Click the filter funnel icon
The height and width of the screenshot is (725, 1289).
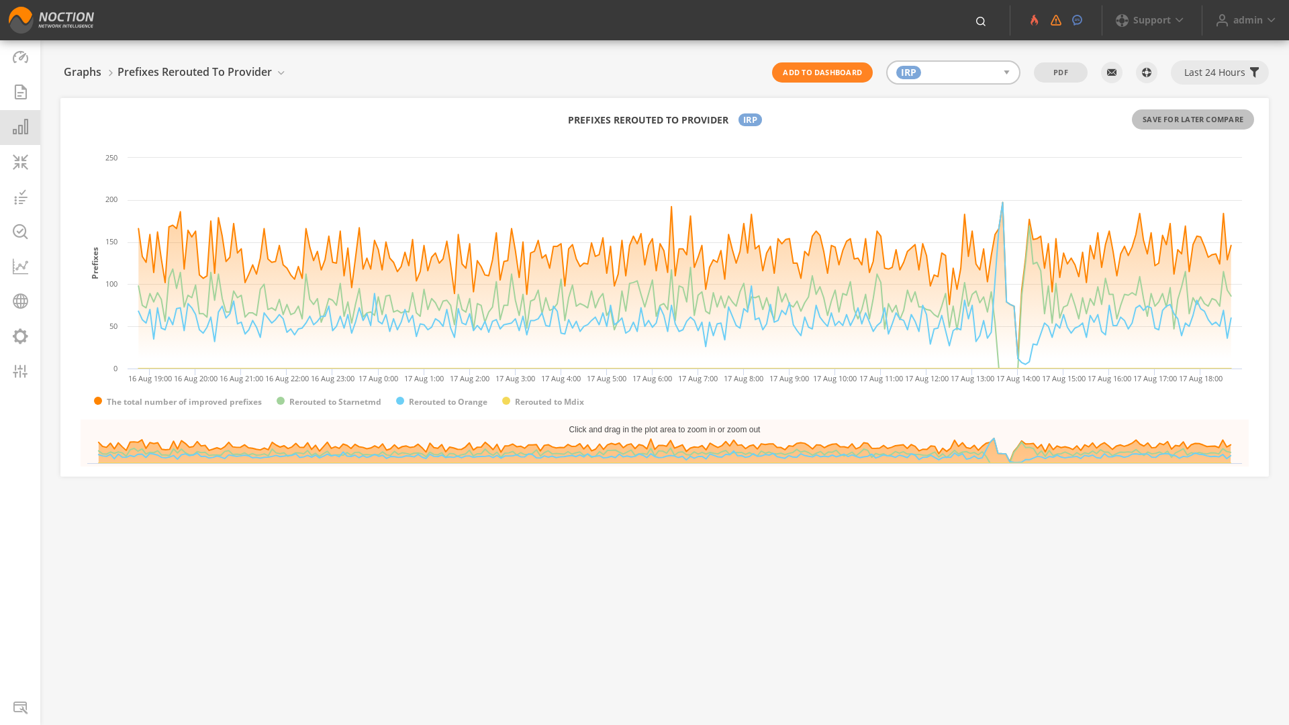pos(1254,72)
